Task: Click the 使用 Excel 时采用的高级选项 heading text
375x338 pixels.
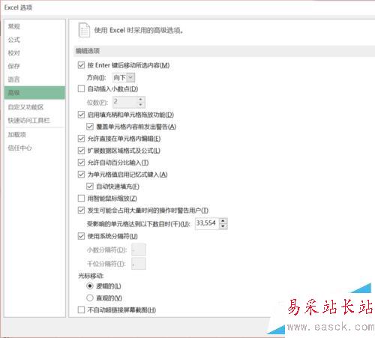Action: click(x=139, y=30)
